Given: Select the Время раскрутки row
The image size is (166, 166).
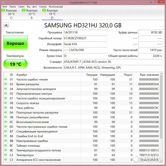Looking at the screenshot, I should [x=81, y=84].
